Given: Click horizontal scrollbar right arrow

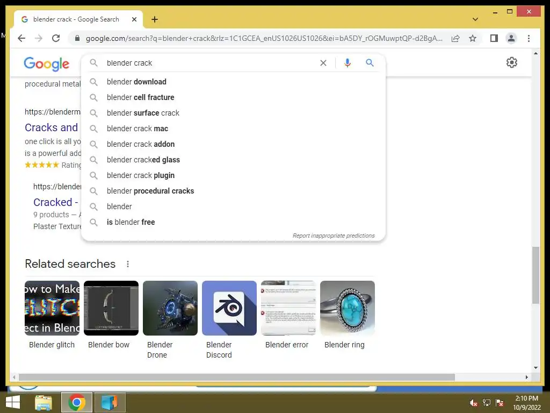Looking at the screenshot, I should pos(526,377).
